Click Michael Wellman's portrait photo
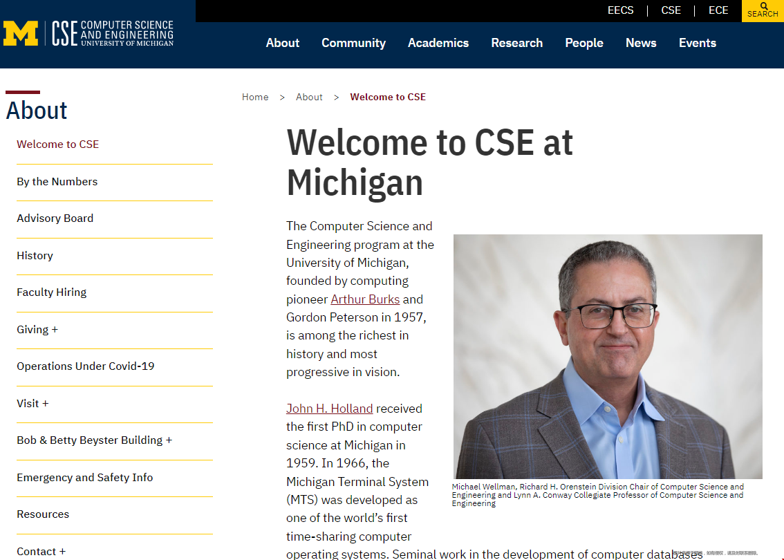Image resolution: width=784 pixels, height=560 pixels. (608, 356)
